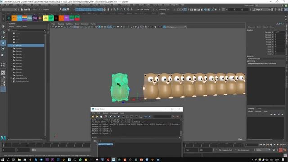This screenshot has width=288, height=162.
Task: Click the orange shelf button
Action: tap(14, 18)
